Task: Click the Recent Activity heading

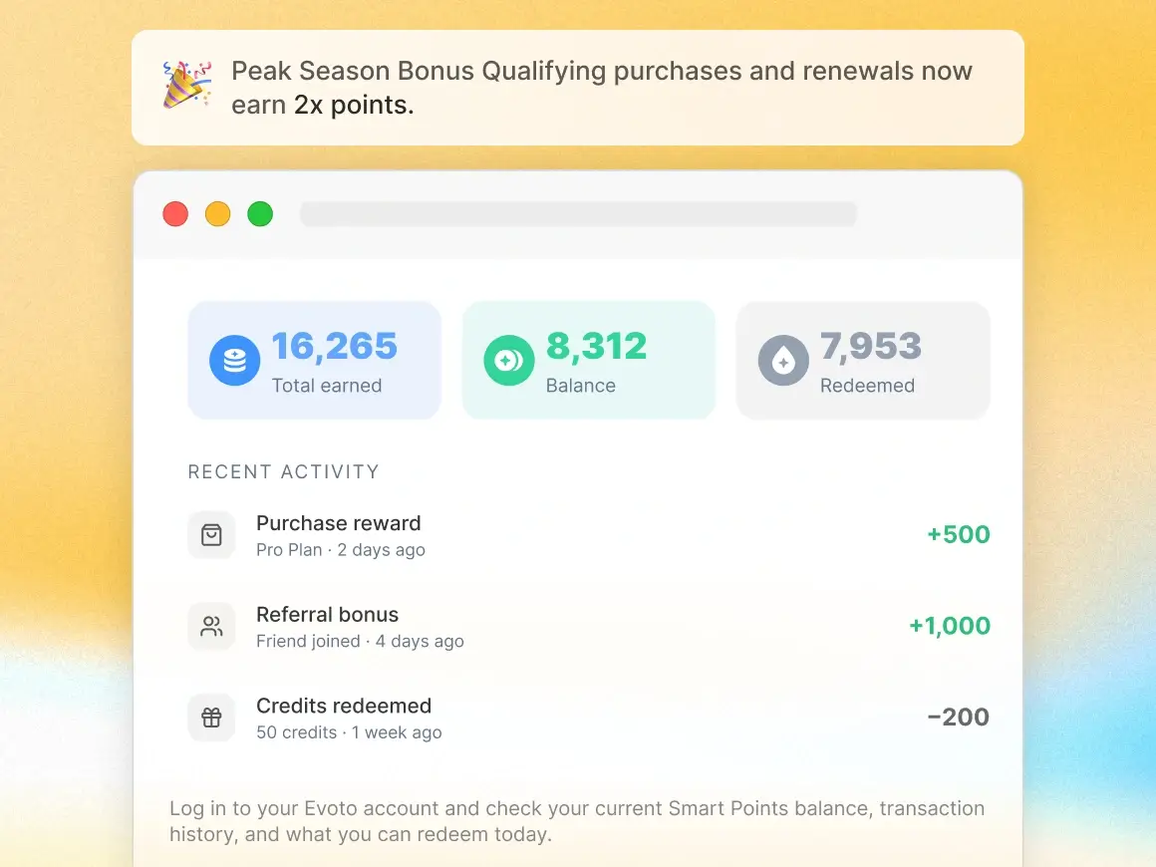Action: click(x=284, y=471)
